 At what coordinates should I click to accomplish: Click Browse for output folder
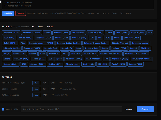[x=129, y=109]
